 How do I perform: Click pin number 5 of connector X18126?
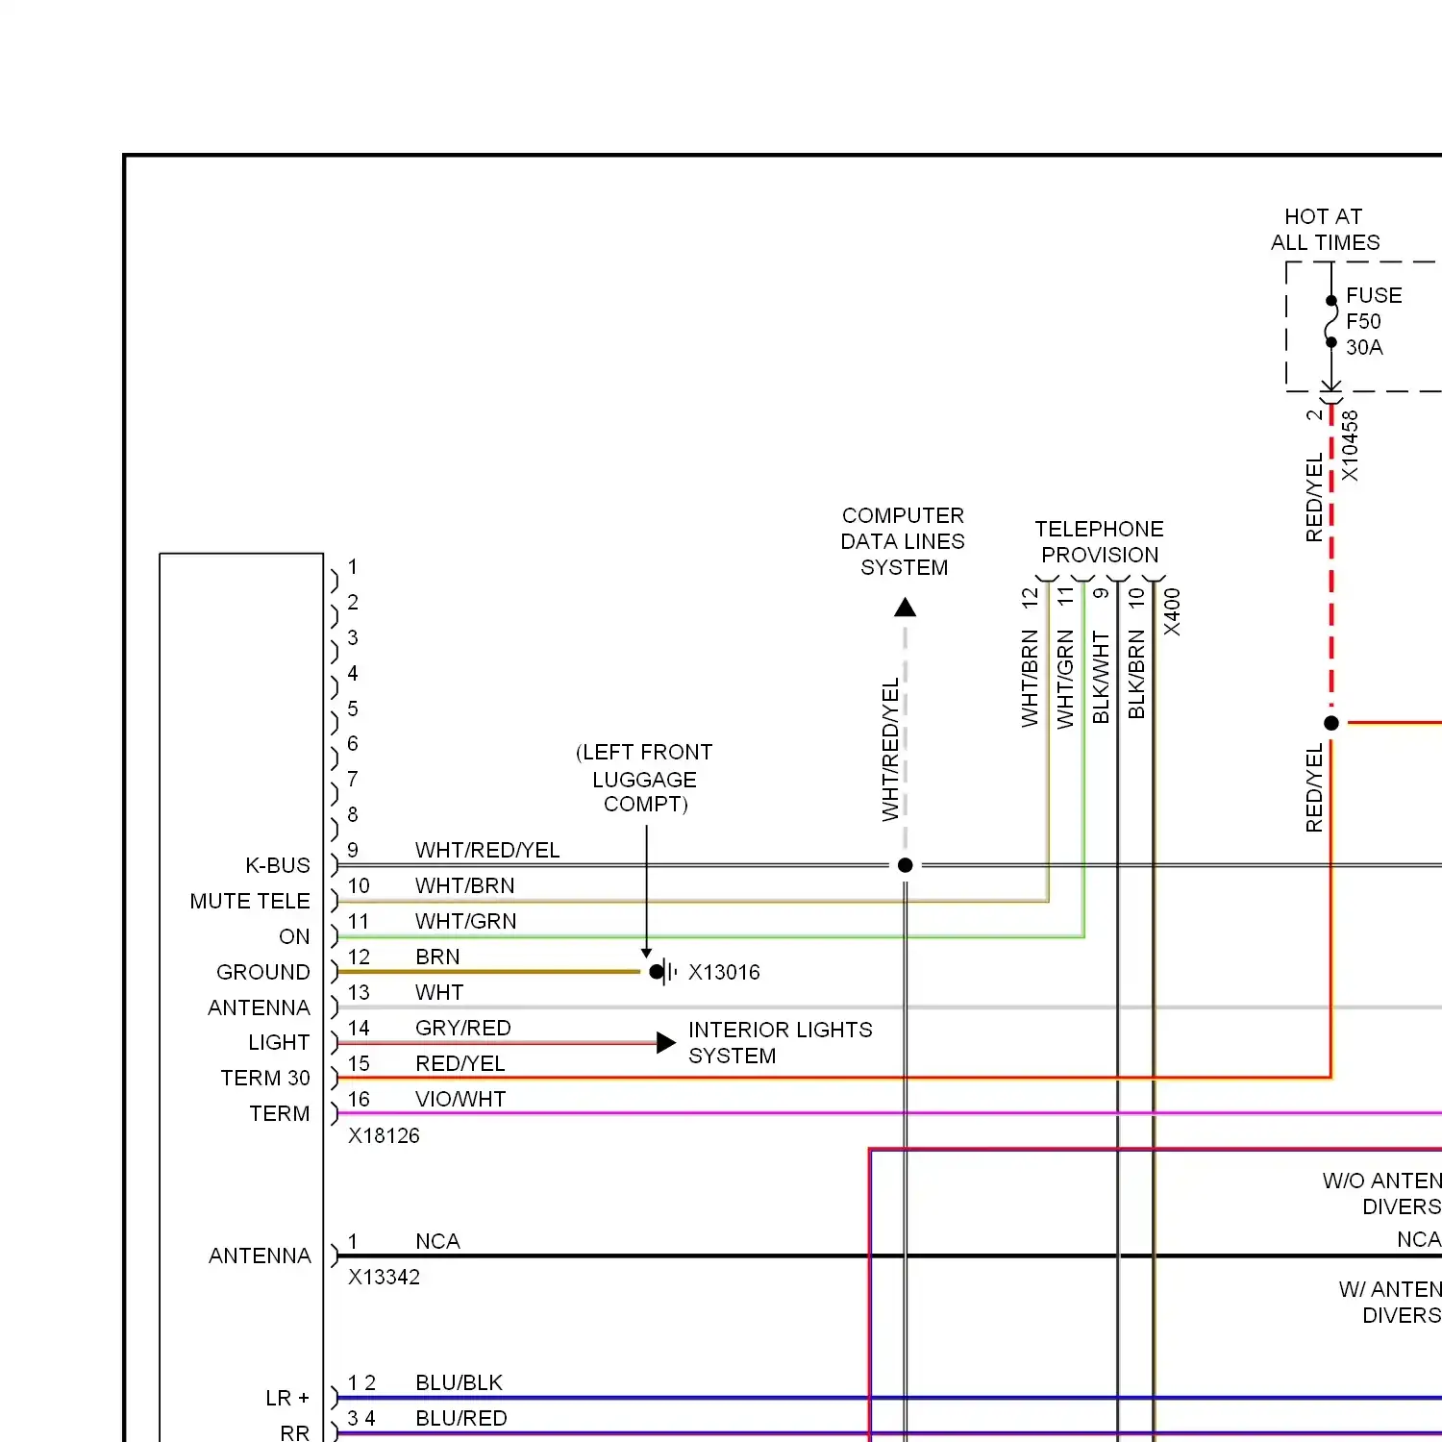pos(353,709)
